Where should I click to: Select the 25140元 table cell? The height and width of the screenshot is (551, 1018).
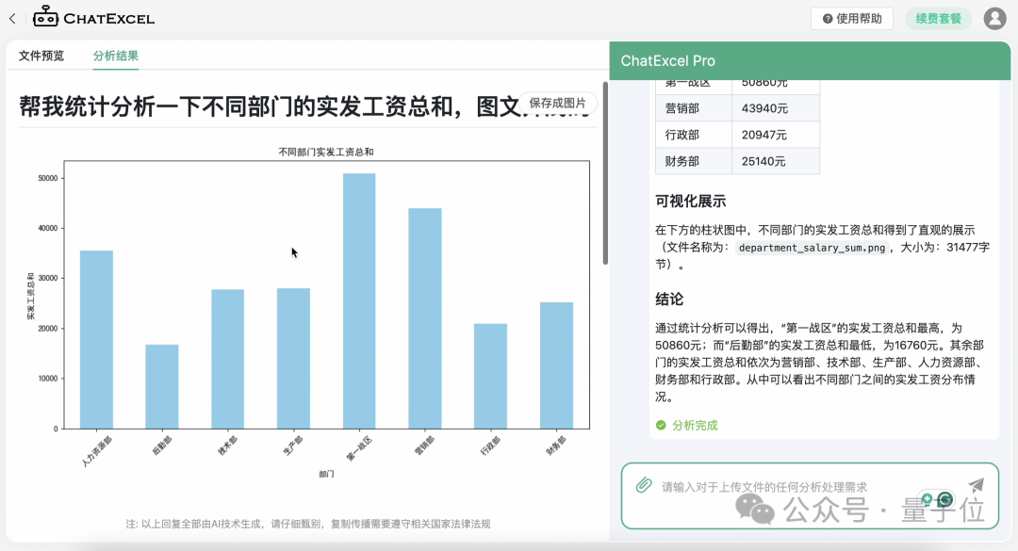(x=776, y=162)
